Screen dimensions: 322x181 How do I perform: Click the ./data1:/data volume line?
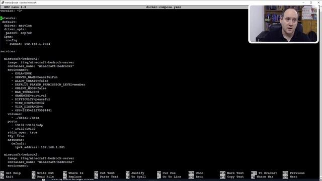pos(25,118)
